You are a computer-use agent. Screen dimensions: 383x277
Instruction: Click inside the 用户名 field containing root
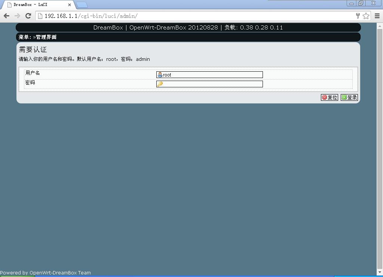pyautogui.click(x=209, y=74)
